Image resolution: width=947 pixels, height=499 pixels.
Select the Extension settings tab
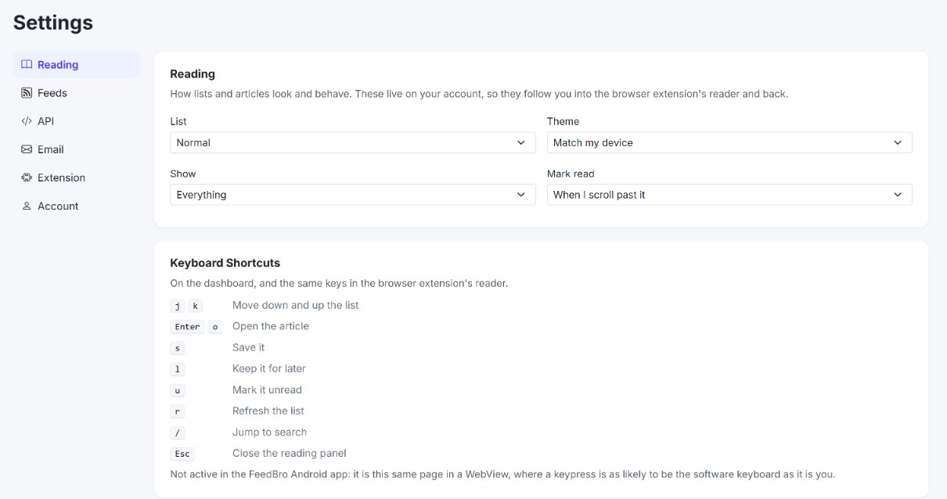(x=77, y=178)
